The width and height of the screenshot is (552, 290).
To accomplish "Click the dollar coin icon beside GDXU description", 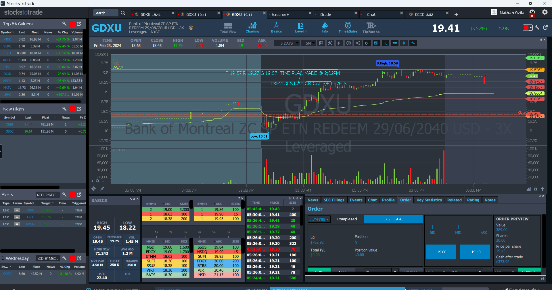I will [x=191, y=28].
